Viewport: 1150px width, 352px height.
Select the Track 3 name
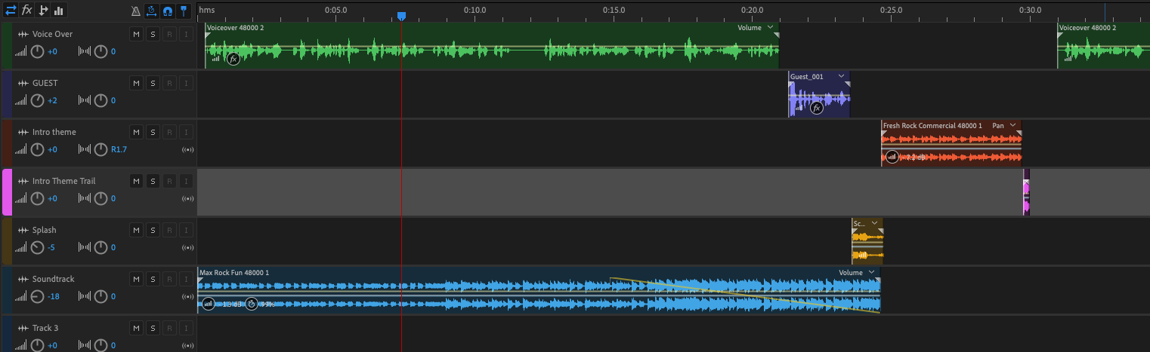coord(47,328)
